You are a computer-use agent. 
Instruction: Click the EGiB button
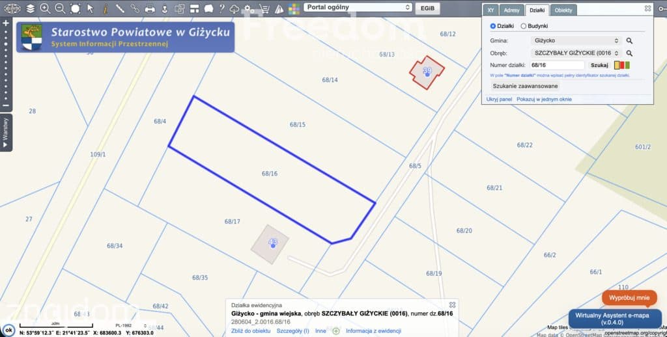click(427, 8)
